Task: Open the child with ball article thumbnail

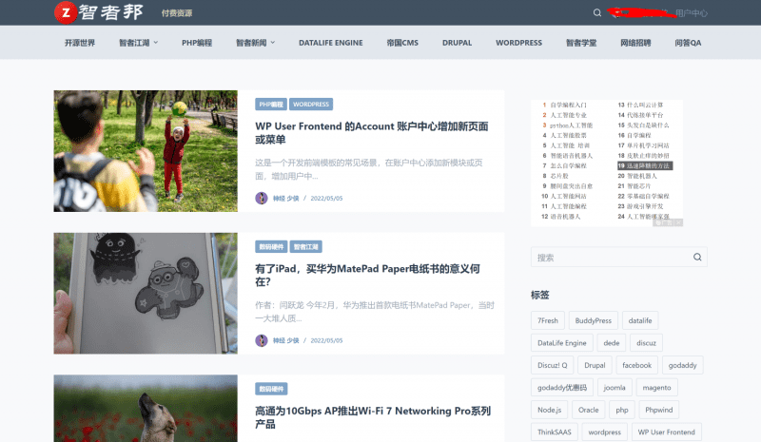Action: pos(146,151)
